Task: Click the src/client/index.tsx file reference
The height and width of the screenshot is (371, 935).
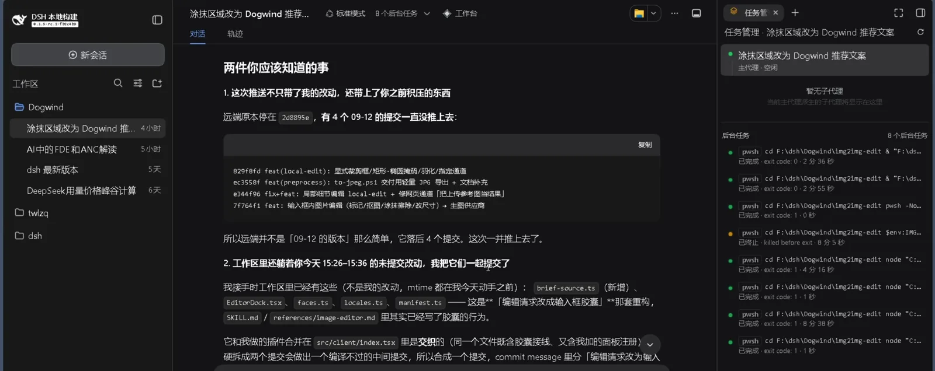Action: [x=356, y=342]
